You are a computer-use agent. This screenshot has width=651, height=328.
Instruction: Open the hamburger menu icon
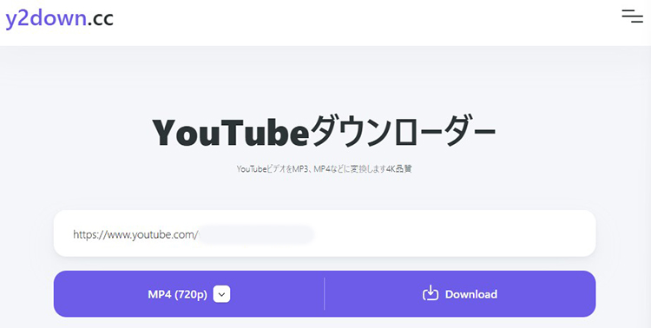pyautogui.click(x=632, y=16)
